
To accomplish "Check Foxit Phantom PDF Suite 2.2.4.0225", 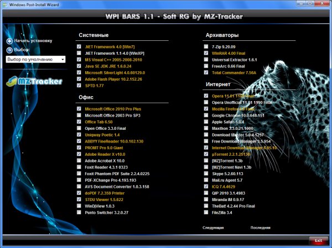I will 79,173.
